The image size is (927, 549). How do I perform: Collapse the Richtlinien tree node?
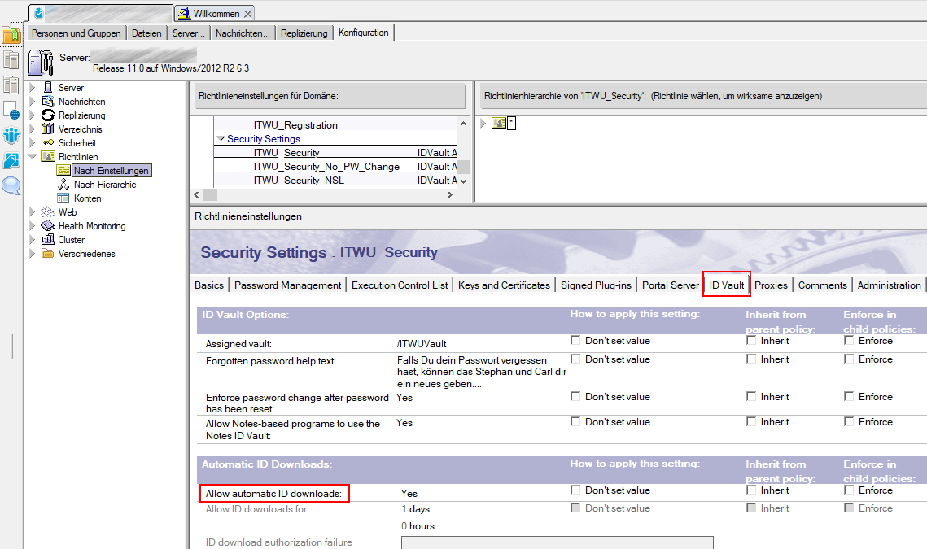coord(33,157)
